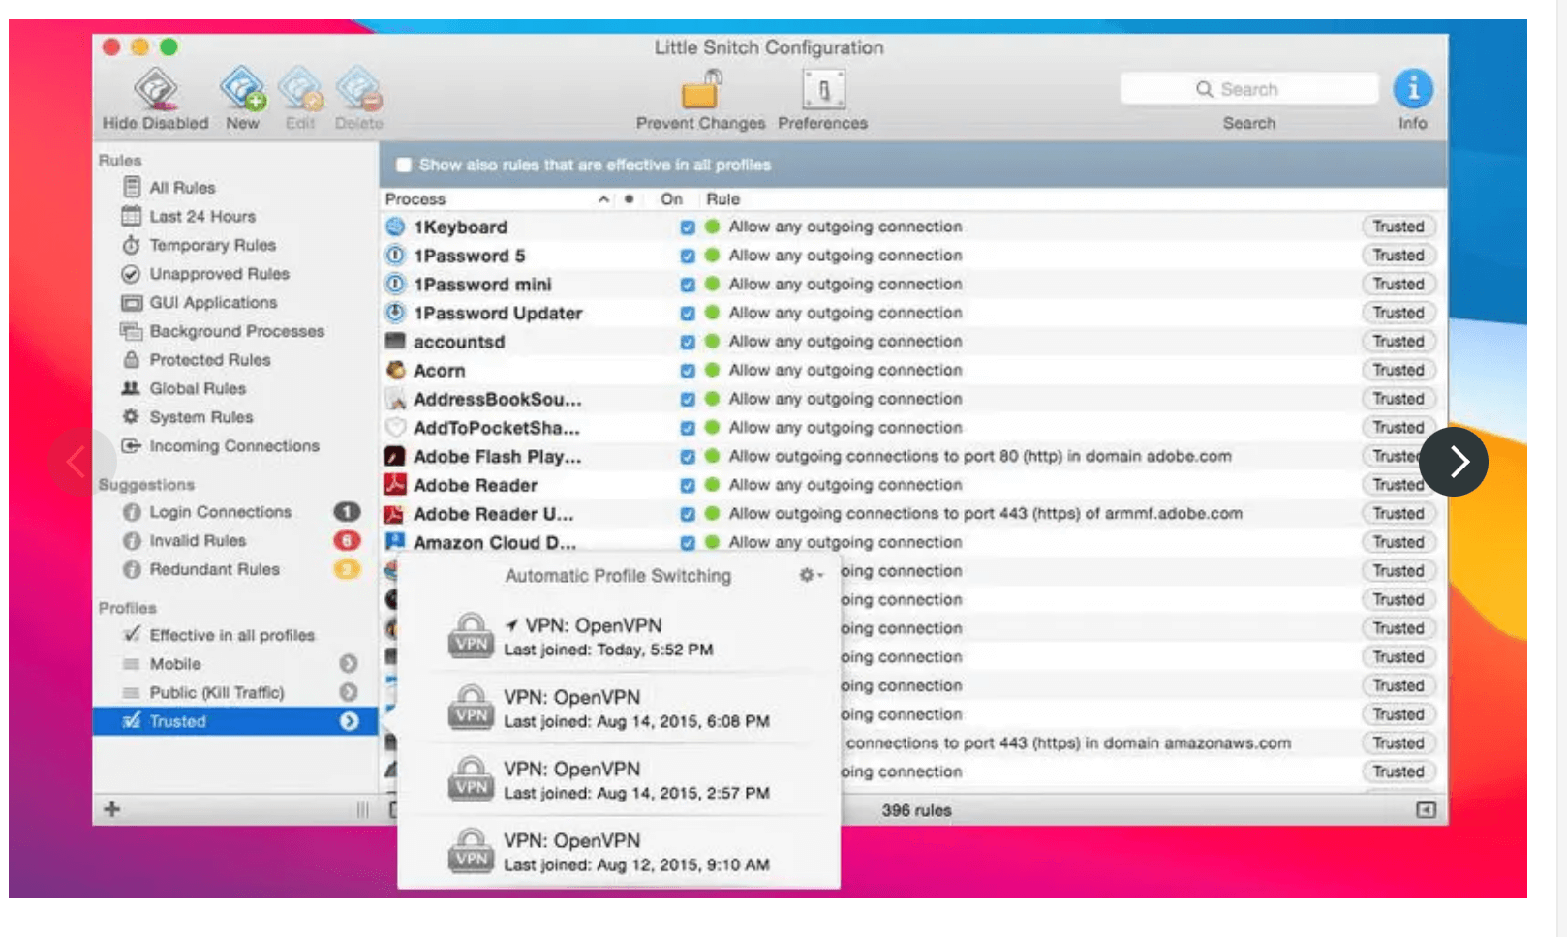Click the 1Keyboard app icon
Viewport: 1567px width, 937px height.
(x=395, y=227)
